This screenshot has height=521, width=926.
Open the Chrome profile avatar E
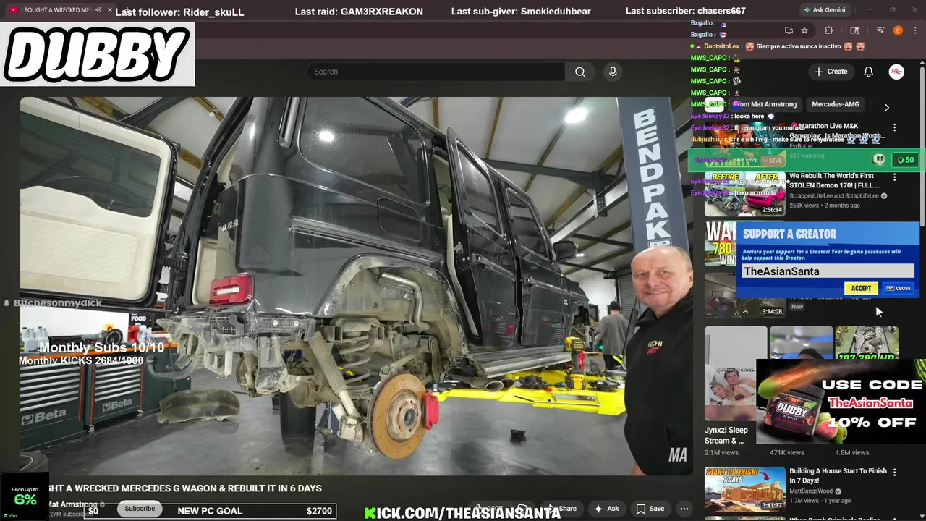(x=898, y=30)
